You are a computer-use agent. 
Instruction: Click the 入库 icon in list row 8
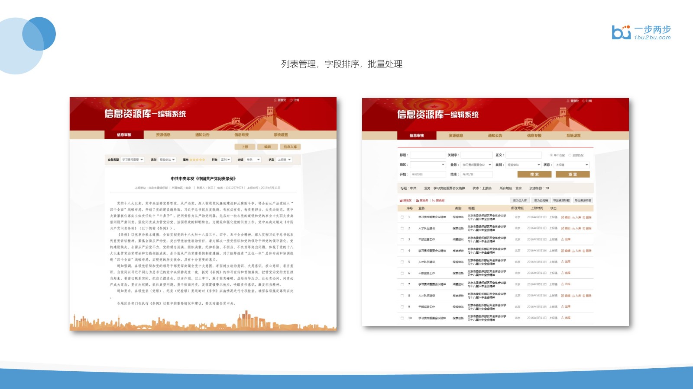pyautogui.click(x=573, y=296)
